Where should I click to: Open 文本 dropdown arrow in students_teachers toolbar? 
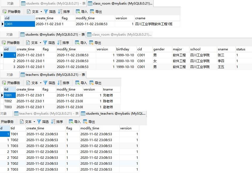click(34, 122)
